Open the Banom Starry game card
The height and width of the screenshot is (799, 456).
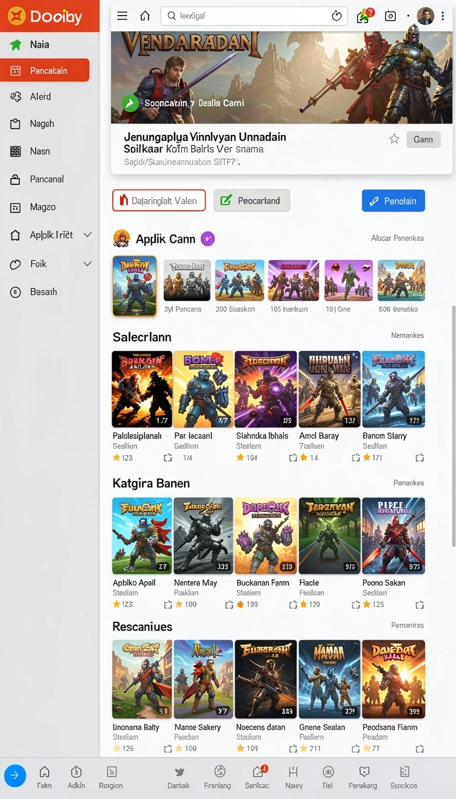coord(394,389)
